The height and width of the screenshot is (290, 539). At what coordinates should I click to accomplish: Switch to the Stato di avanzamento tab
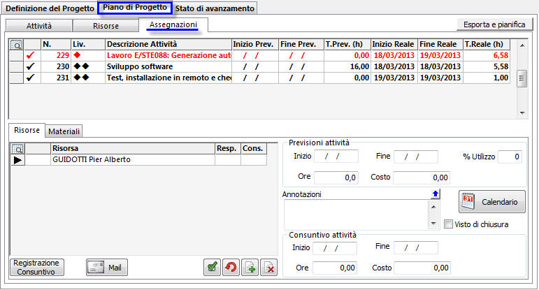(x=215, y=8)
